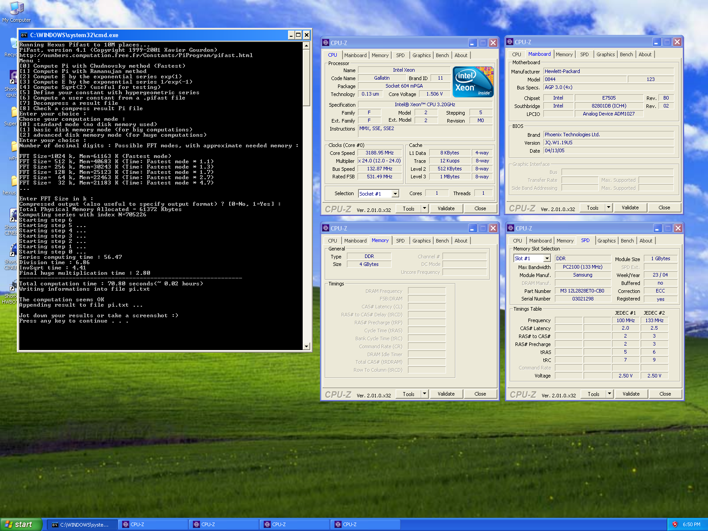Image resolution: width=708 pixels, height=531 pixels.
Task: Click Tools button in the SPD window
Action: pos(593,394)
